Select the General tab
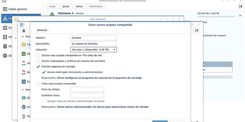 pyautogui.click(x=42, y=30)
